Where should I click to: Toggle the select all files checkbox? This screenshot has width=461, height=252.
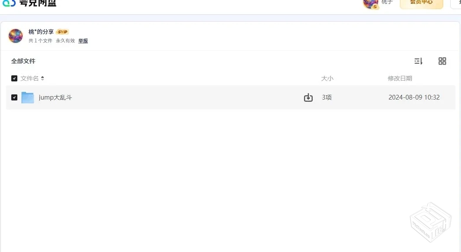[14, 78]
